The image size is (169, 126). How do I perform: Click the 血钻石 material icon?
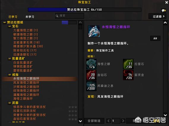tap(91, 75)
